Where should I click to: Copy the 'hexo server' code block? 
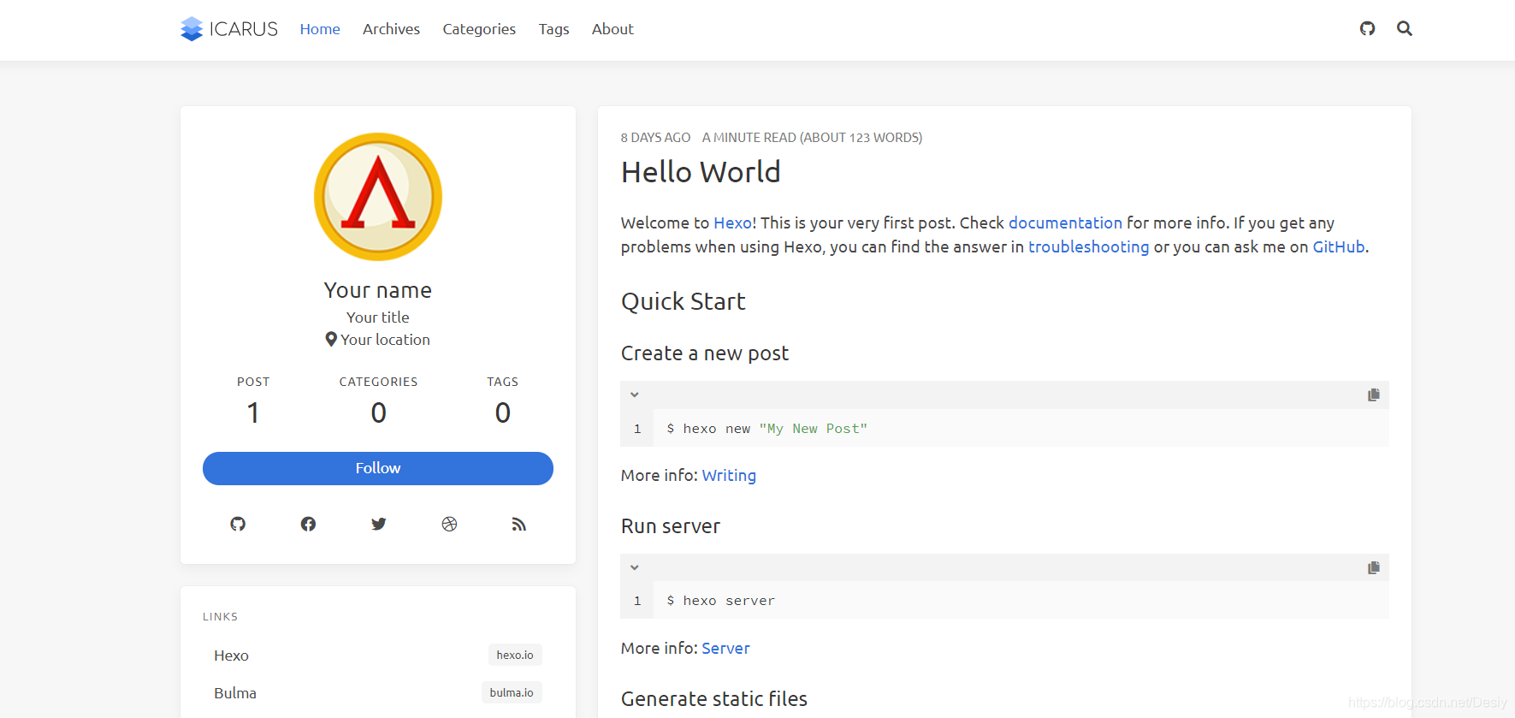pos(1373,567)
